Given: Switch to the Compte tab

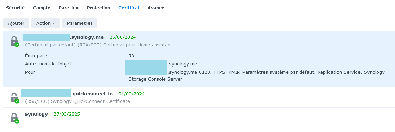Looking at the screenshot, I should (x=42, y=8).
